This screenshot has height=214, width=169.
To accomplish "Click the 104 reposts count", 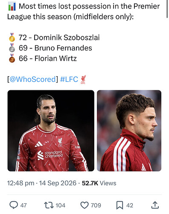I will point(61,205).
